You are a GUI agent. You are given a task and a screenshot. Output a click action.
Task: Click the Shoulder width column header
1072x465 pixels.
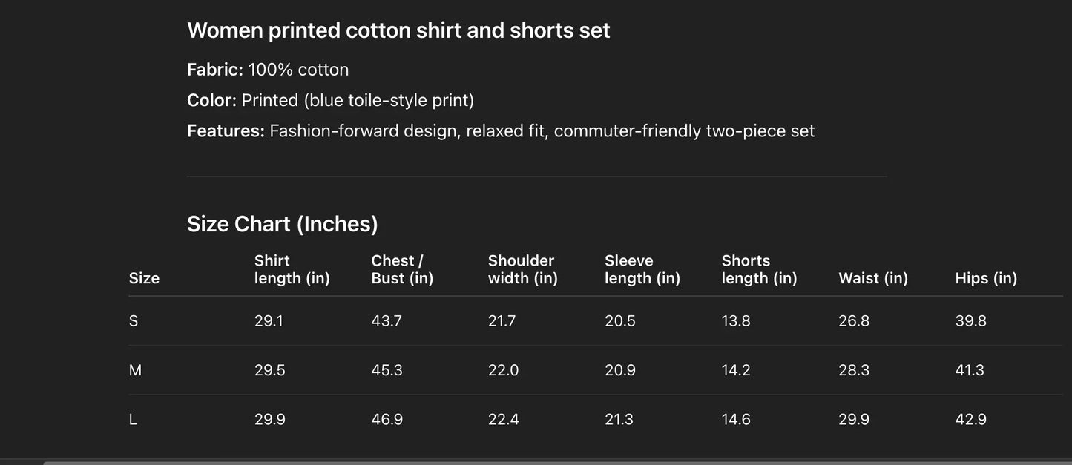click(522, 269)
